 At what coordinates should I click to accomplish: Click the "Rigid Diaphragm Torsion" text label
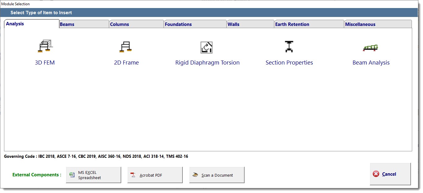(x=207, y=63)
